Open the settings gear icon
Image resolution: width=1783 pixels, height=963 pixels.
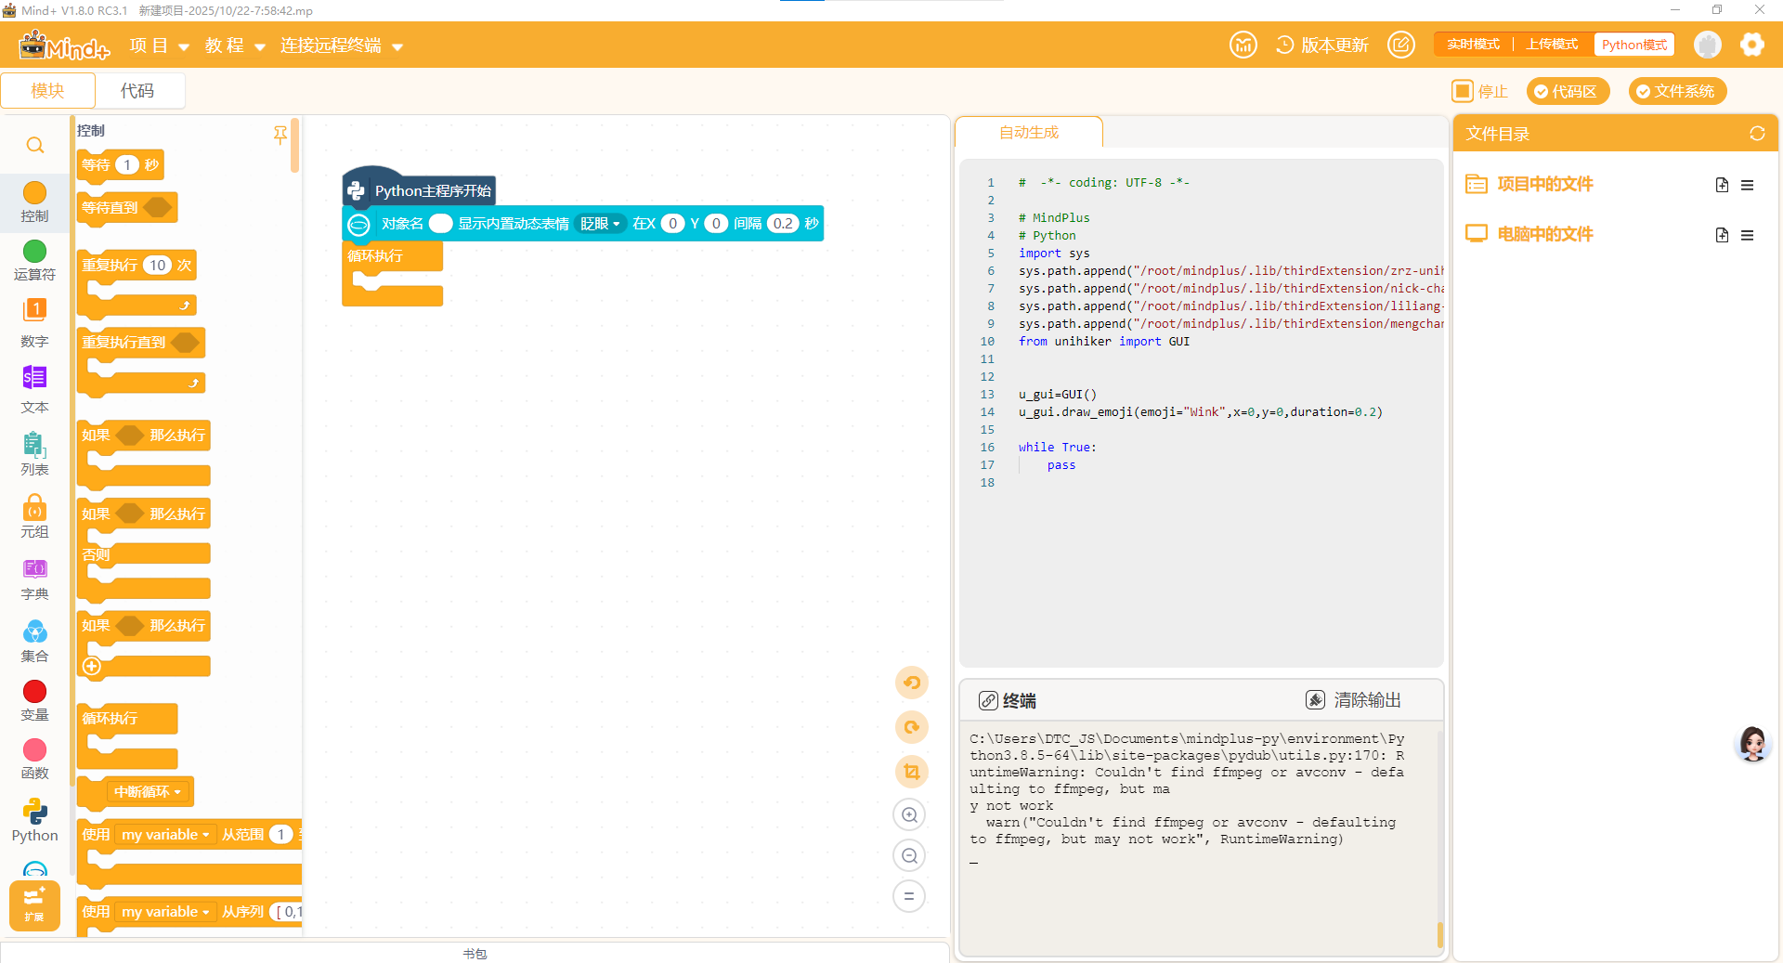[1751, 45]
